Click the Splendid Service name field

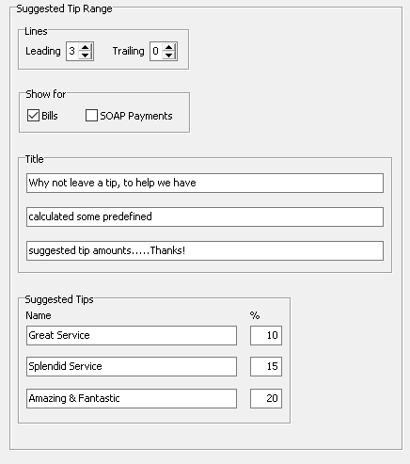(132, 366)
